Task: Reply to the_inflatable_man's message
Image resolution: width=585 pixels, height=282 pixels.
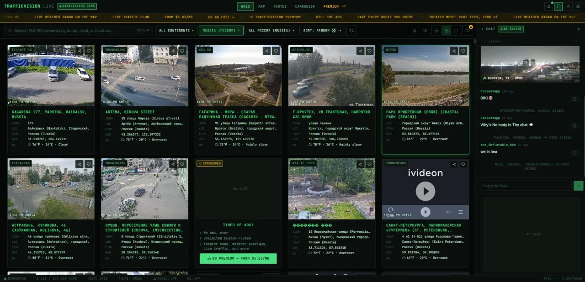Action: click(575, 152)
